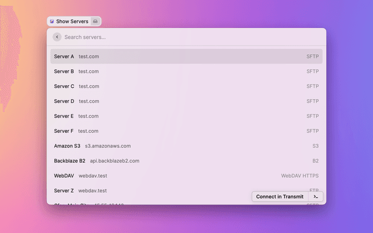
Task: Click the SFTP protocol label for Server A
Action: [312, 57]
